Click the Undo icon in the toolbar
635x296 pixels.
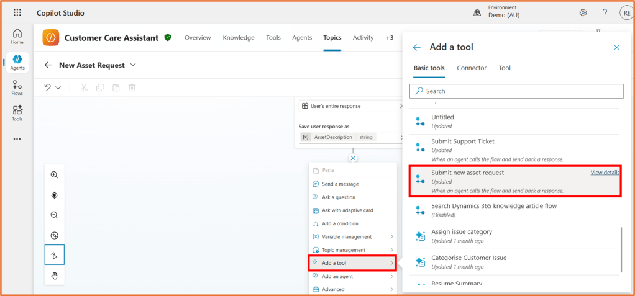click(48, 87)
